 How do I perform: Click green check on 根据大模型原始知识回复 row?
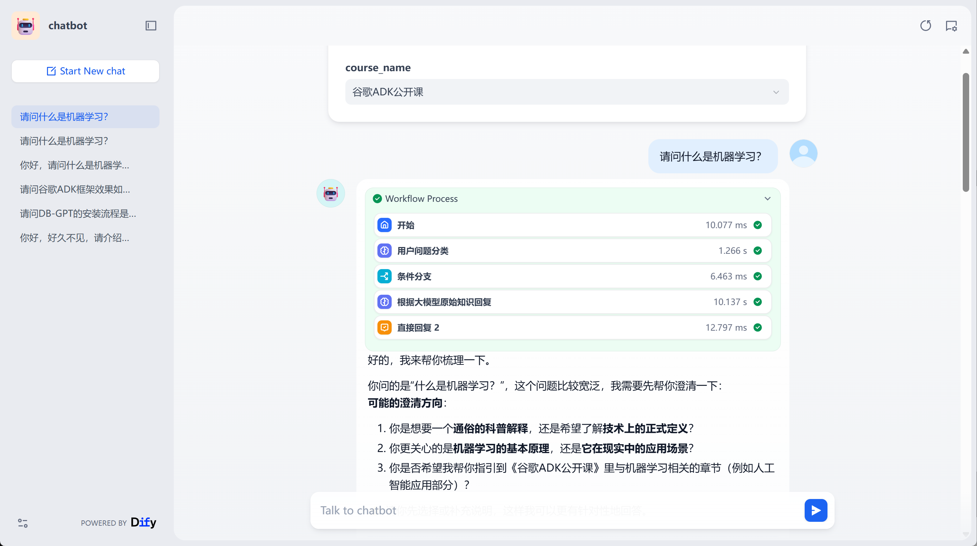(758, 302)
